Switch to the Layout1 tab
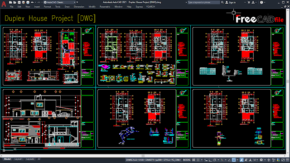 18,159
